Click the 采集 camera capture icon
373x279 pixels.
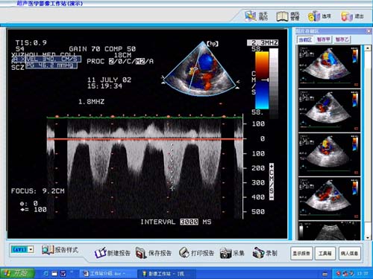click(226, 253)
